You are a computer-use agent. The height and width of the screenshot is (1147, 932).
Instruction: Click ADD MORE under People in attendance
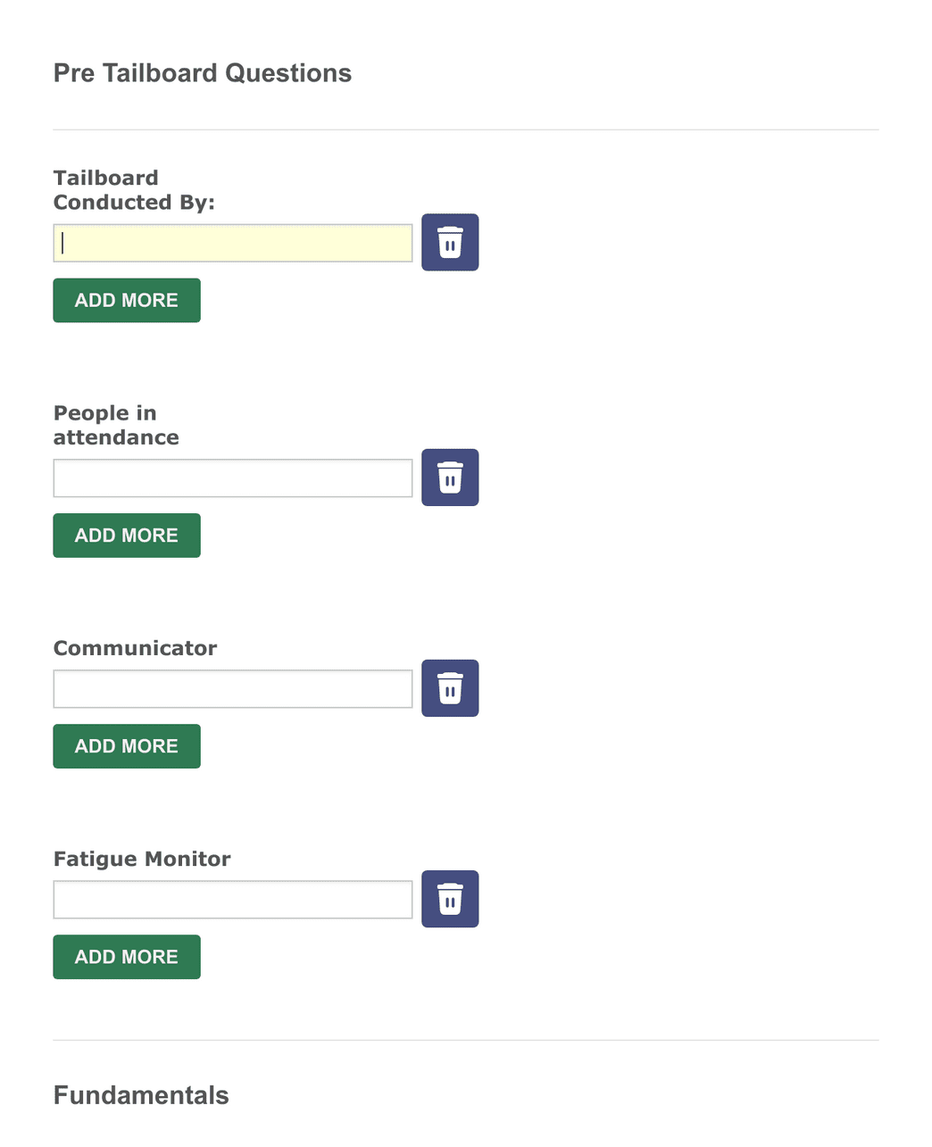[x=126, y=535]
